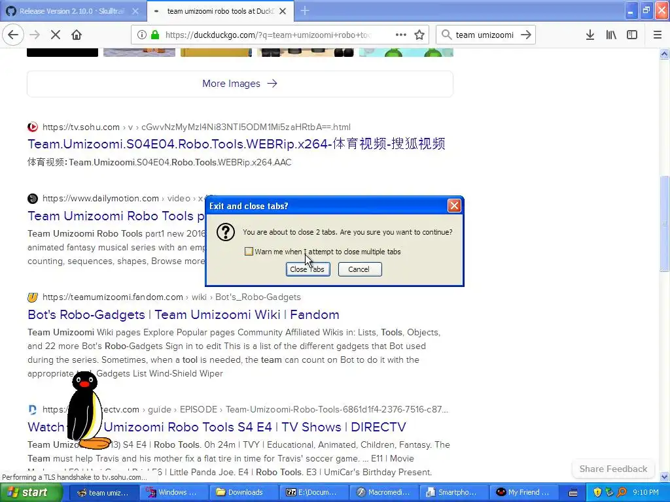Close the DuckDuckGo search tab

pyautogui.click(x=283, y=11)
